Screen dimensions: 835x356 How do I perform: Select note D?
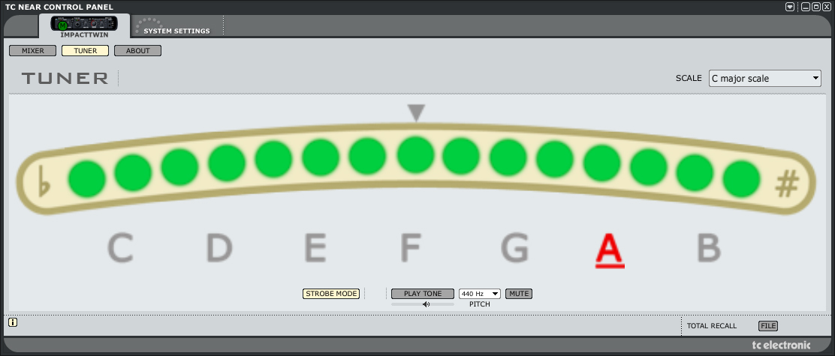(219, 247)
